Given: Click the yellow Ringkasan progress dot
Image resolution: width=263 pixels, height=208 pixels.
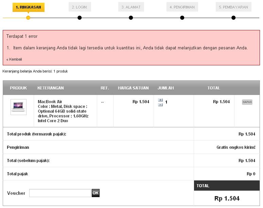Looking at the screenshot, I should tap(28, 18).
